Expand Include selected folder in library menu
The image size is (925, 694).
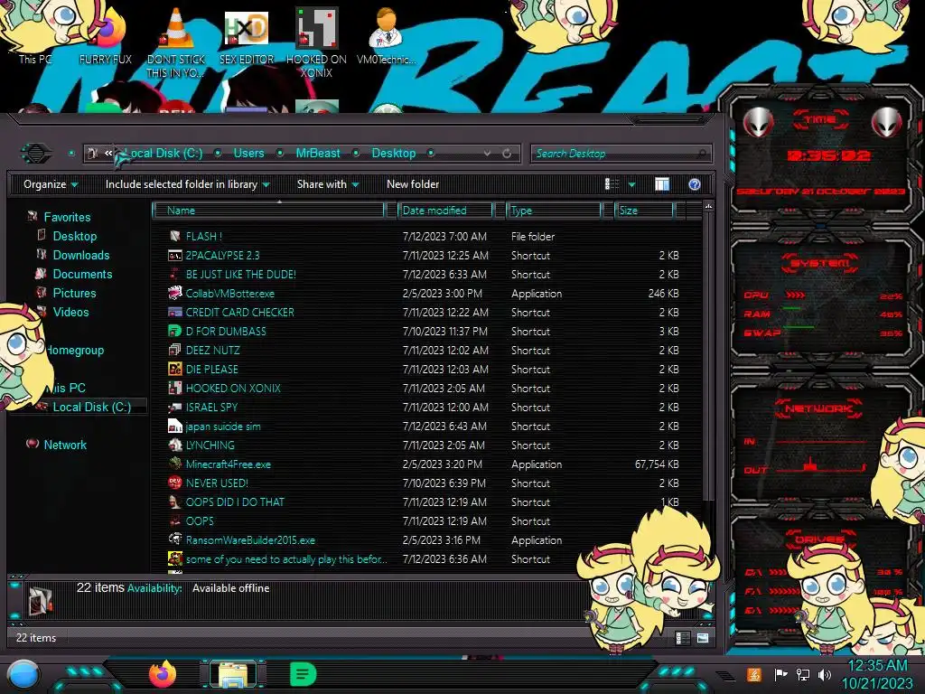tap(188, 184)
